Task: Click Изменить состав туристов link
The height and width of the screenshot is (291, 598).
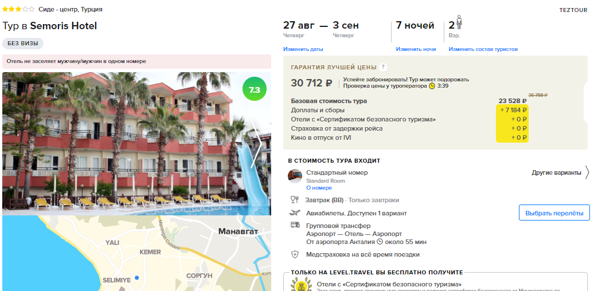Action: pos(483,49)
